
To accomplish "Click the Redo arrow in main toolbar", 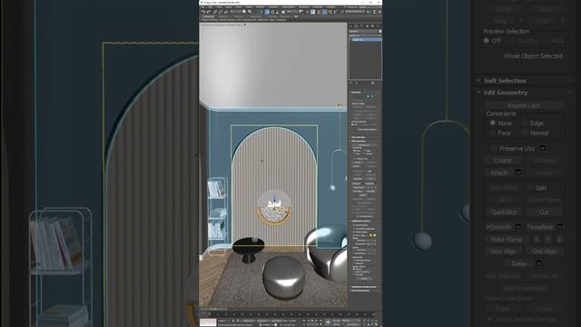I will 209,12.
